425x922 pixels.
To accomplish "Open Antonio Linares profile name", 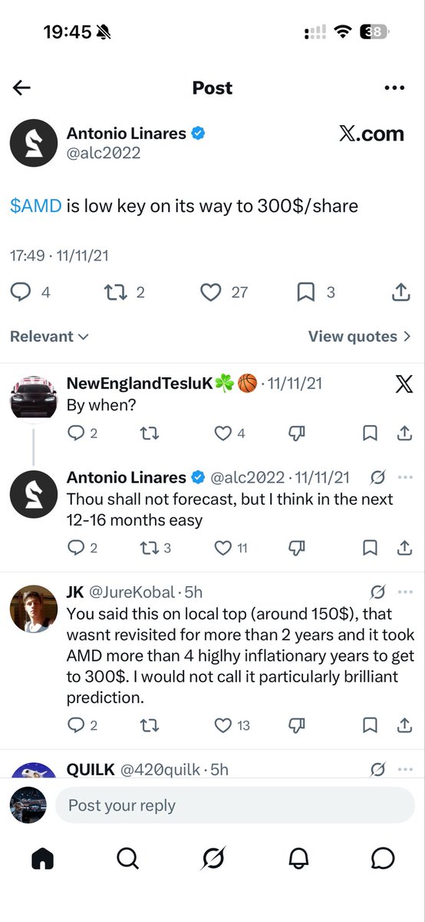I will [x=126, y=134].
